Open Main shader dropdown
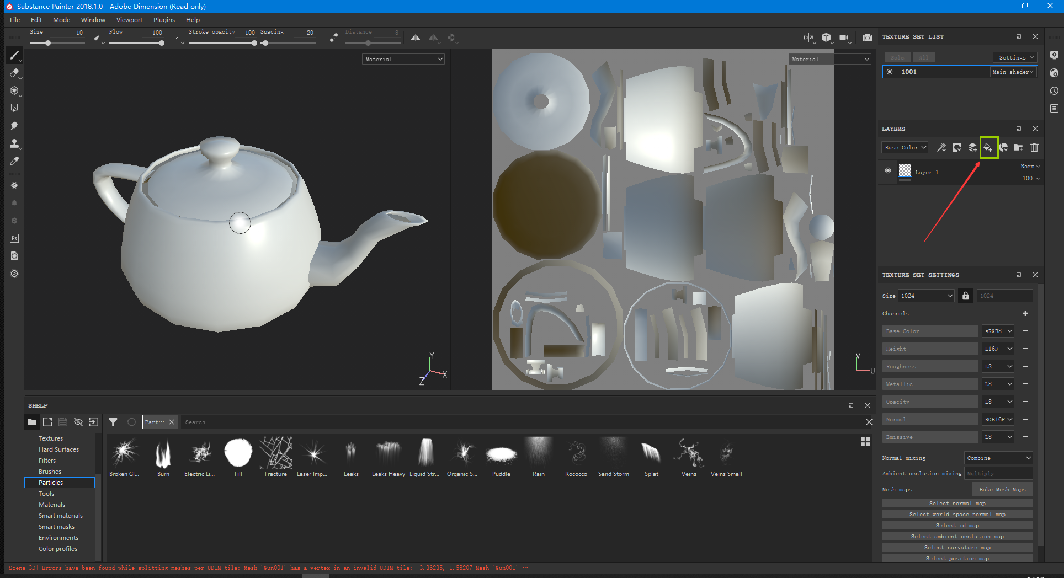Screen dimensions: 1064x578 (x=1013, y=72)
